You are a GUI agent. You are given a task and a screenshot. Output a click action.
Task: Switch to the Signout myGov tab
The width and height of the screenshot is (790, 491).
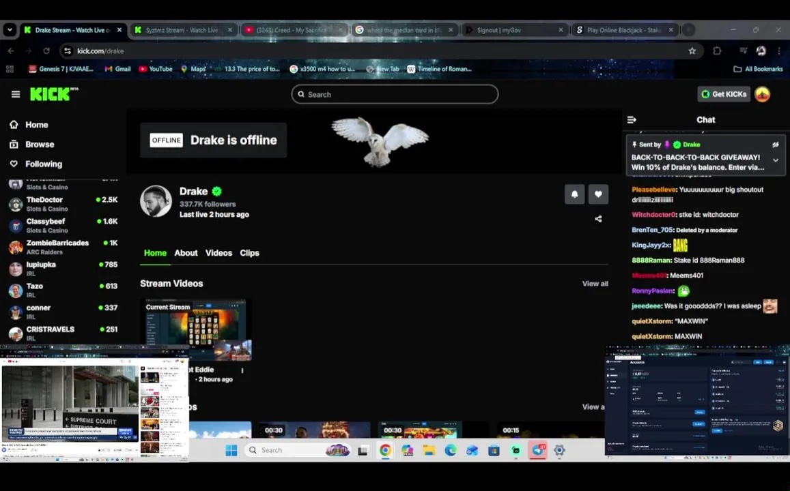pos(513,30)
